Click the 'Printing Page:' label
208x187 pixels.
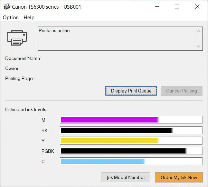19,79
